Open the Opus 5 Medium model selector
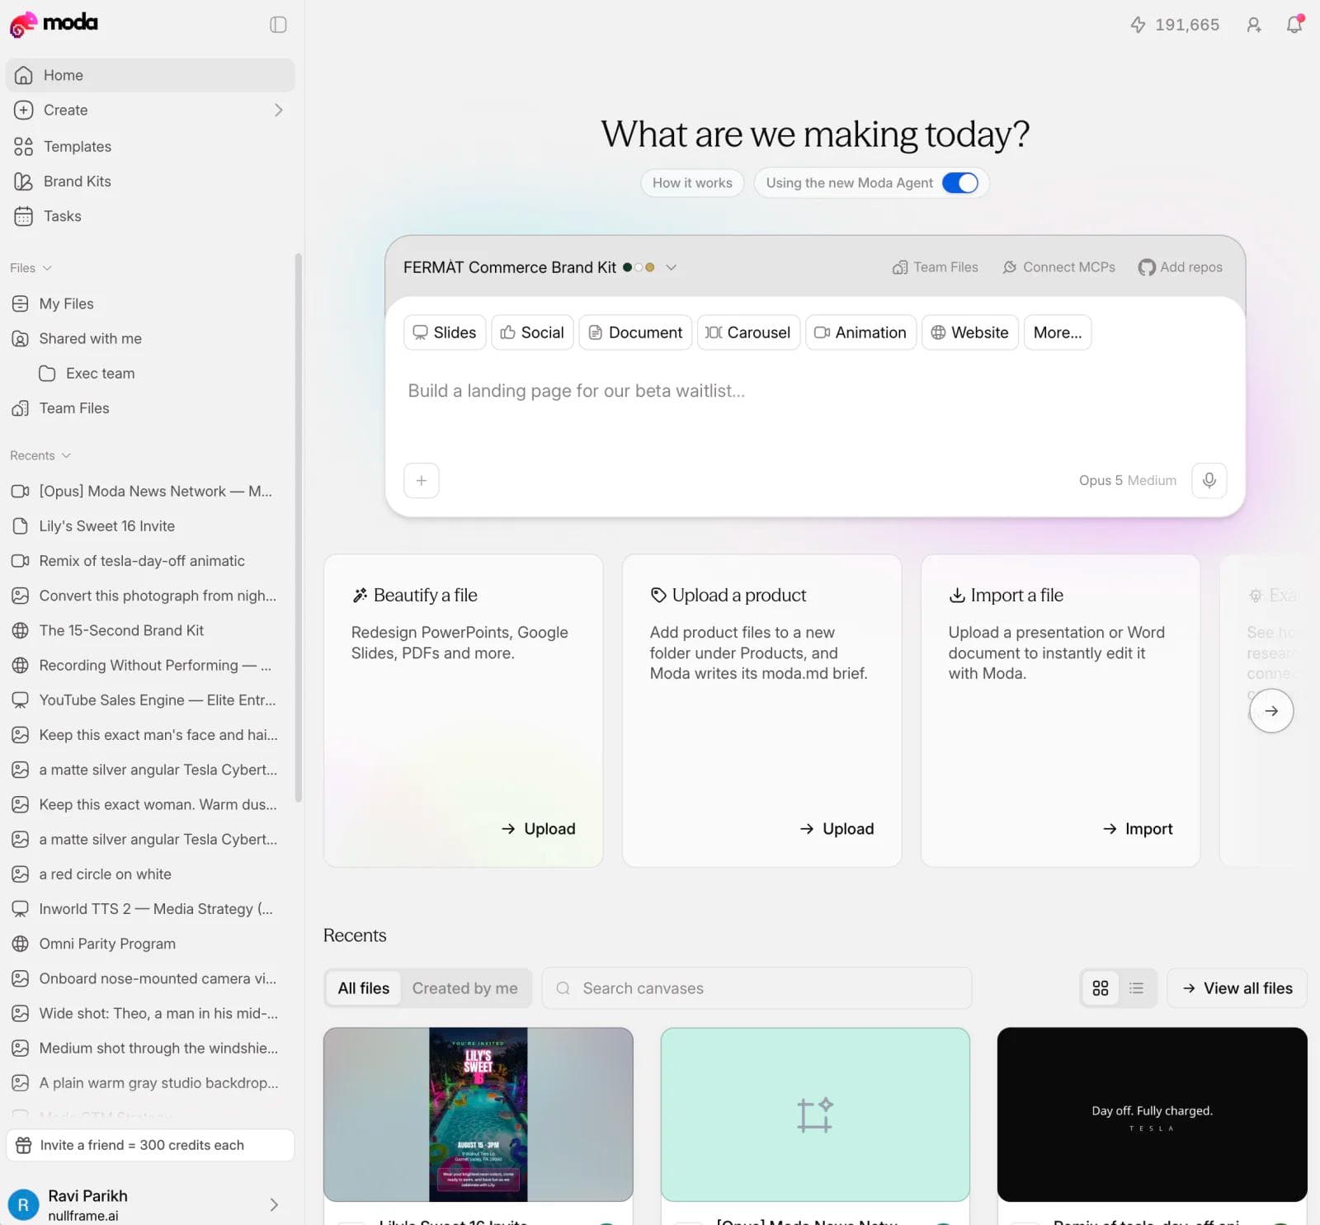The image size is (1320, 1225). click(x=1127, y=480)
